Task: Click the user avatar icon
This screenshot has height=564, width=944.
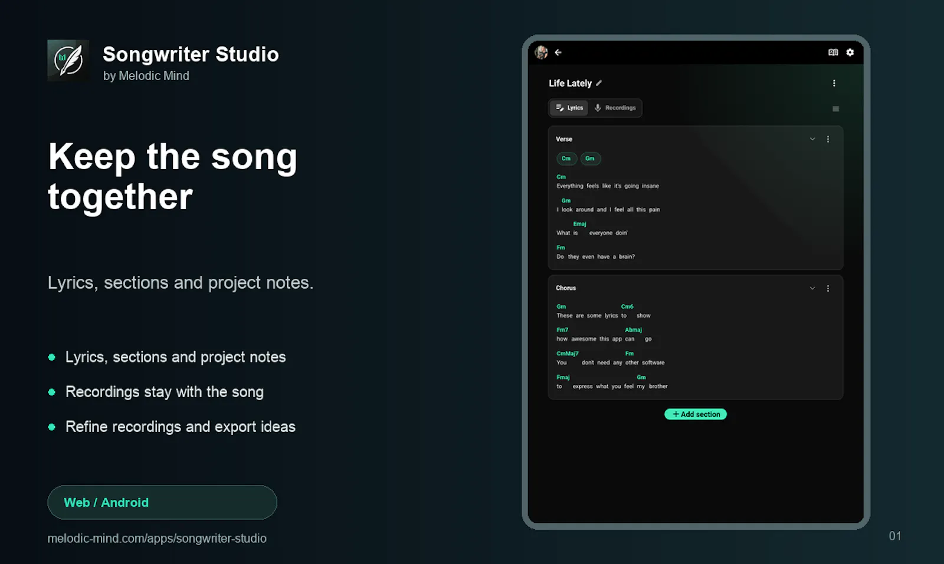Action: 541,52
